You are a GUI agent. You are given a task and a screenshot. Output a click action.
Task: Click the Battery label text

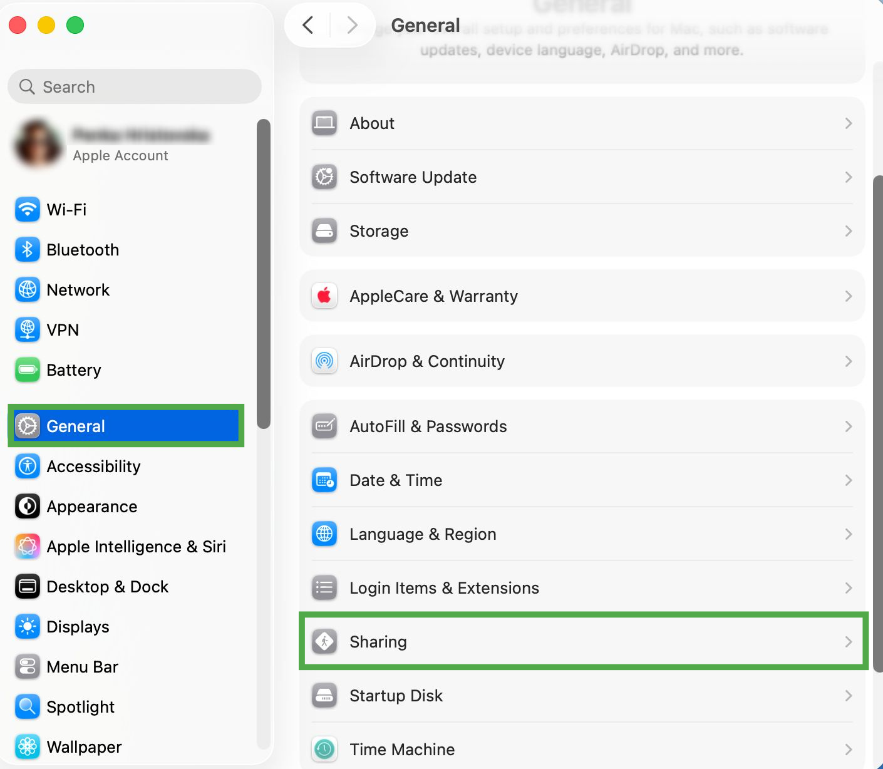tap(74, 370)
